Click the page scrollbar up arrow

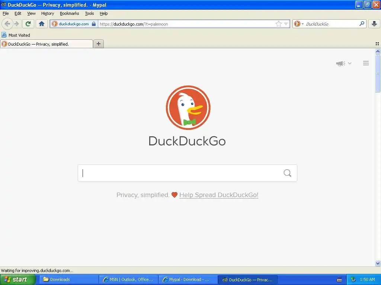click(x=378, y=51)
